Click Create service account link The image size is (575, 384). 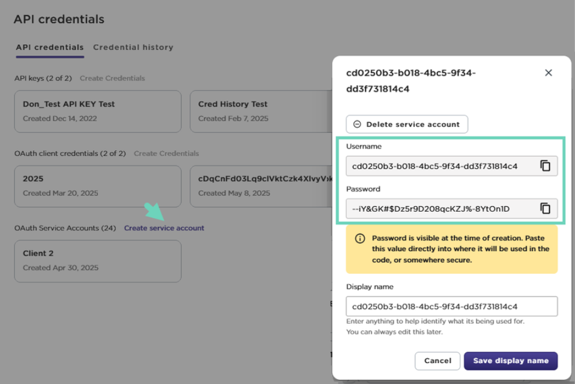point(164,228)
